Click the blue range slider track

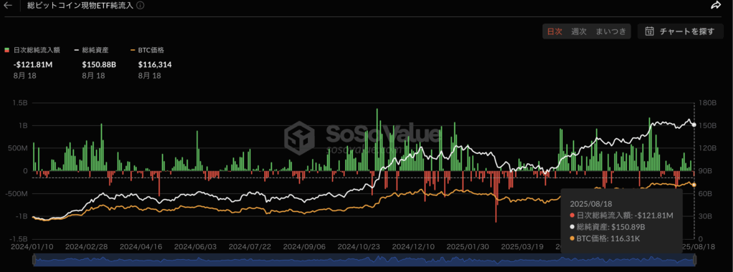[x=364, y=260]
